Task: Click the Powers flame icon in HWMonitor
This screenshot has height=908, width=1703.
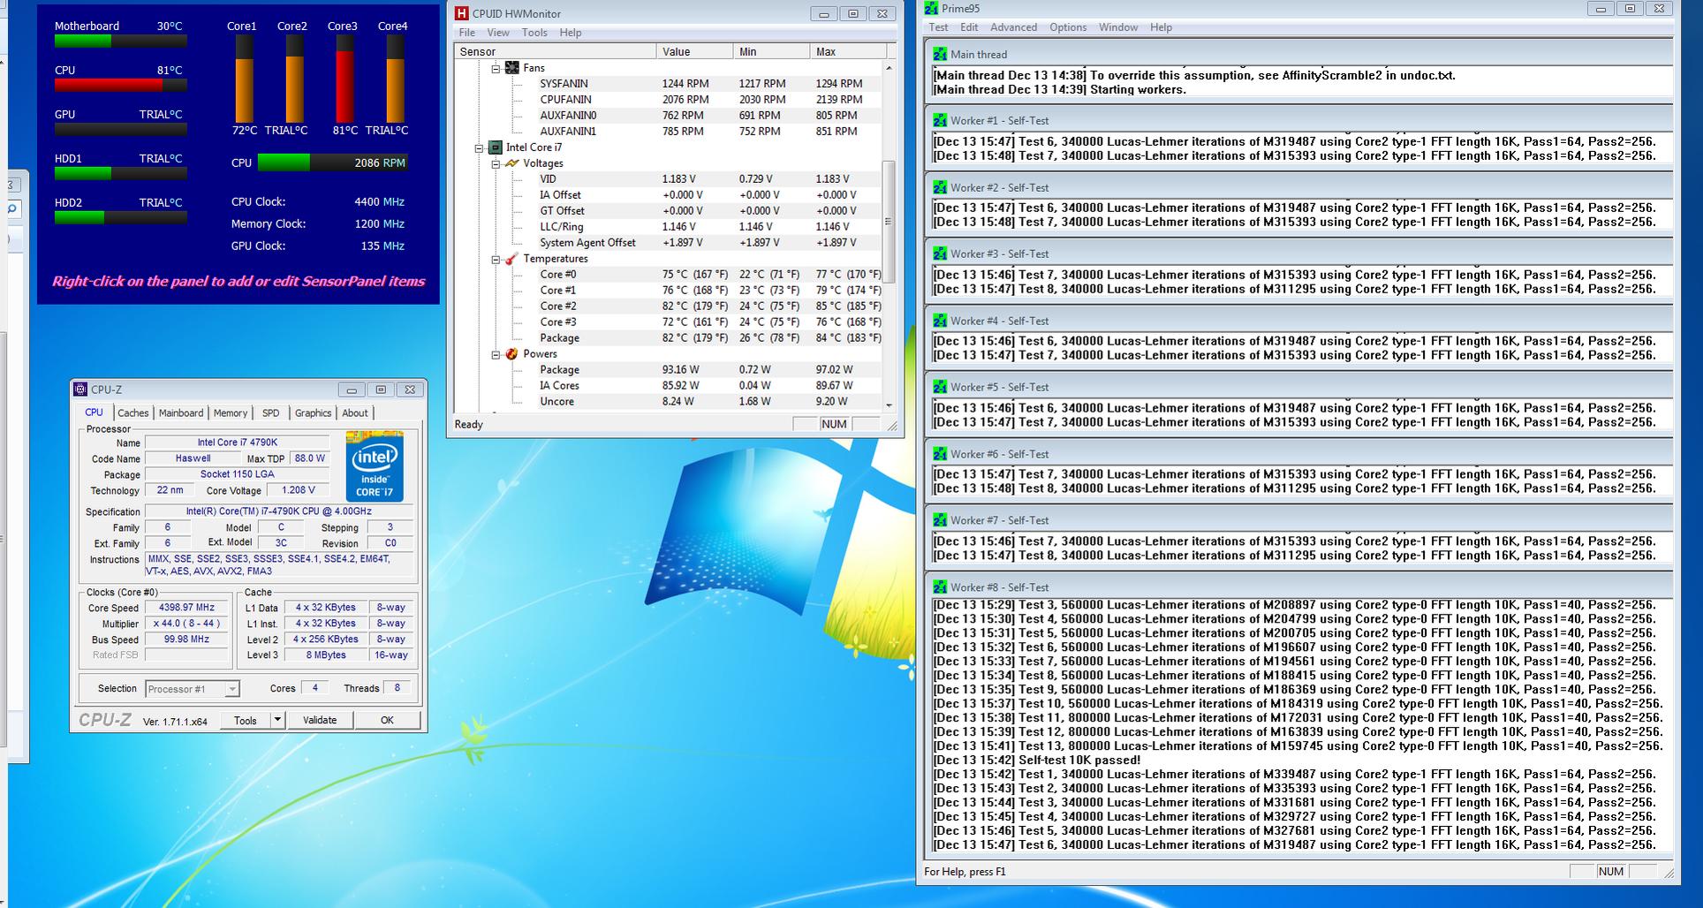Action: tap(512, 354)
